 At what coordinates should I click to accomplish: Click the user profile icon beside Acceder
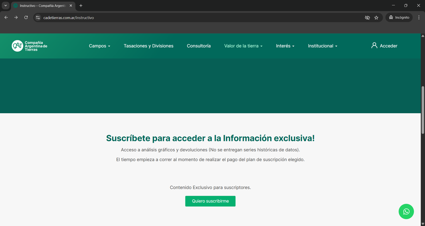(374, 46)
